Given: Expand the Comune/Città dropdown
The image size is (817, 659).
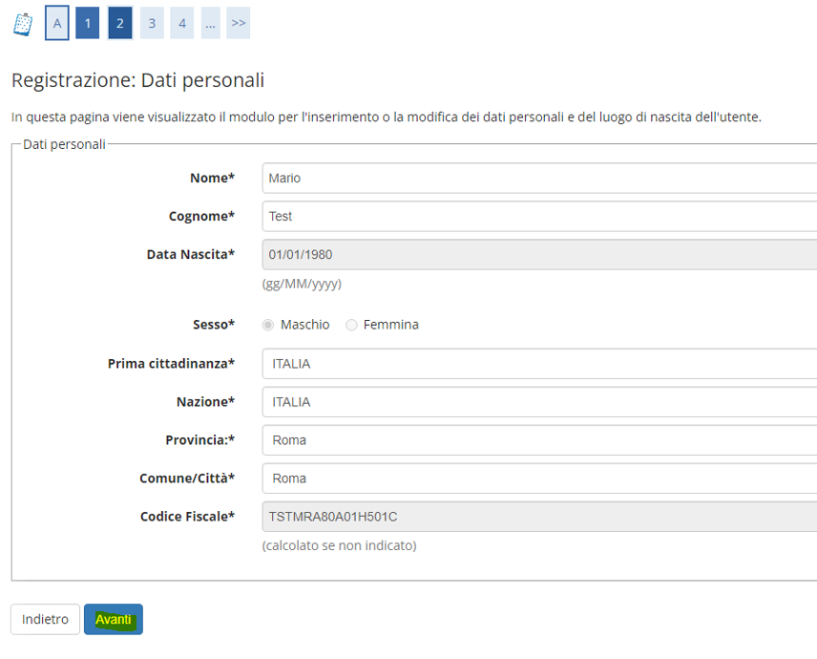Looking at the screenshot, I should point(539,478).
